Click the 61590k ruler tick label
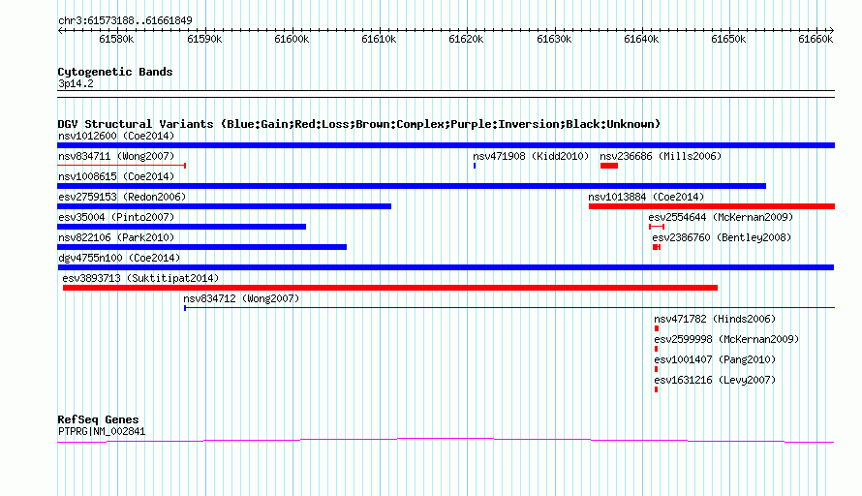Viewport: 862px width, 496px height. tap(204, 39)
